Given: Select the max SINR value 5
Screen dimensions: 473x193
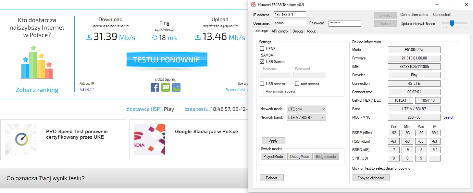Looking at the screenshot, I should pos(421,158).
